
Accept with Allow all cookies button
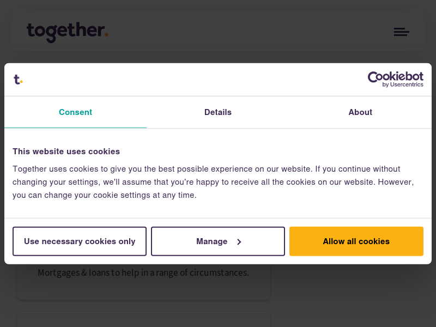click(356, 241)
